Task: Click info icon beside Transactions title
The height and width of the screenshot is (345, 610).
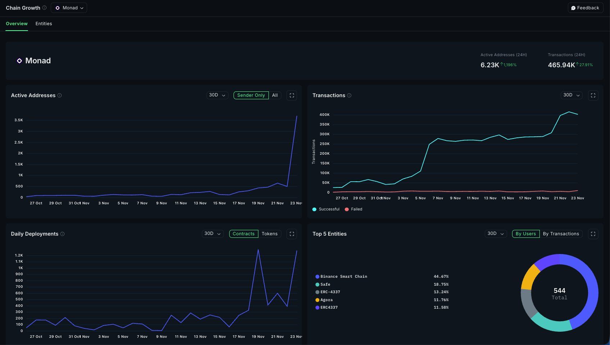Action: pyautogui.click(x=349, y=95)
